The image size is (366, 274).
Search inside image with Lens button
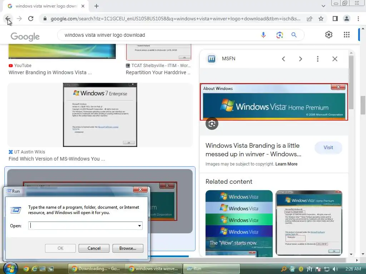212,124
